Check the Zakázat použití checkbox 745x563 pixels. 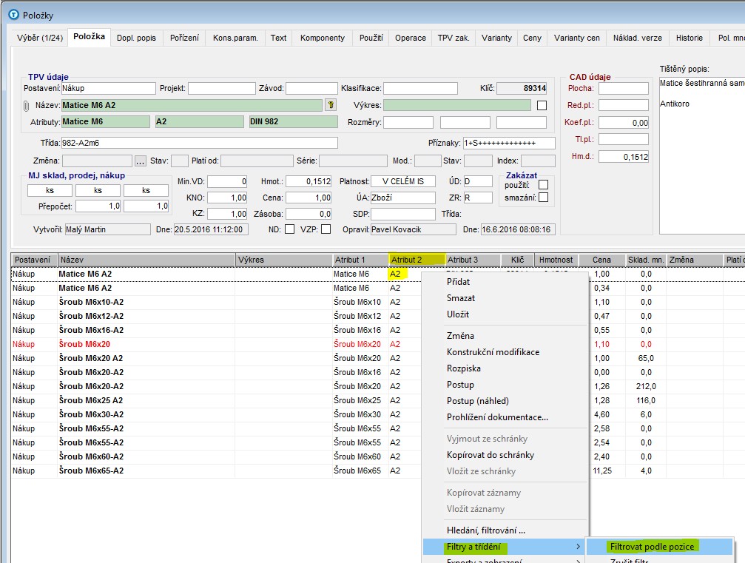tap(544, 184)
